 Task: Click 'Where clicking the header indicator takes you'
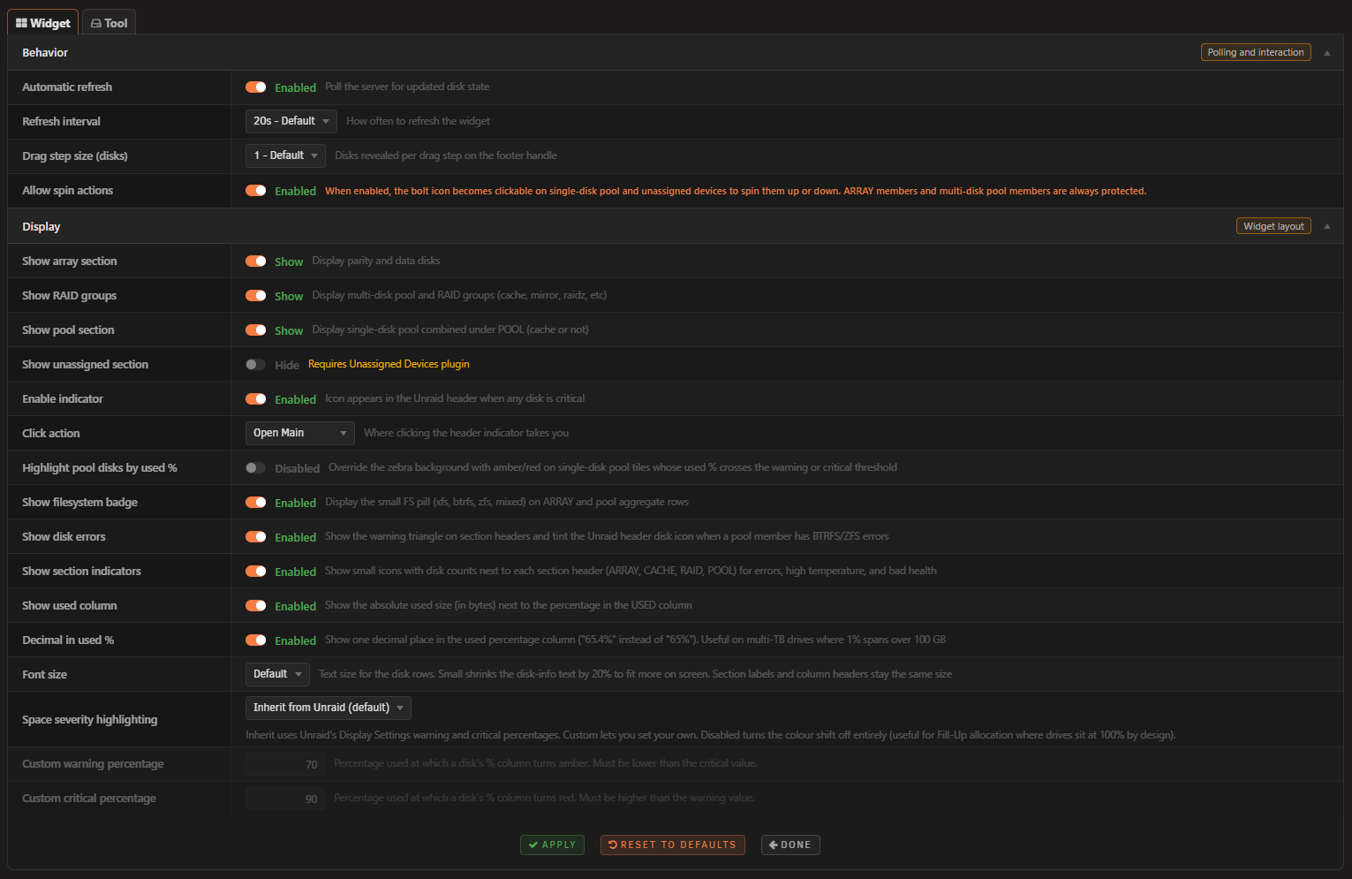466,433
